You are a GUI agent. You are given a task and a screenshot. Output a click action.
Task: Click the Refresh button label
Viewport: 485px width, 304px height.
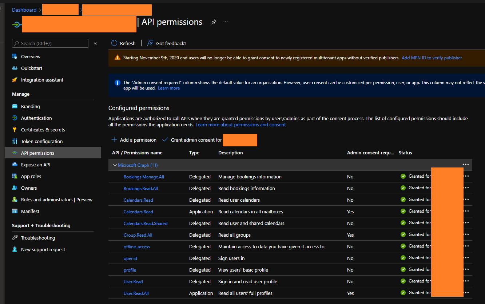[128, 43]
